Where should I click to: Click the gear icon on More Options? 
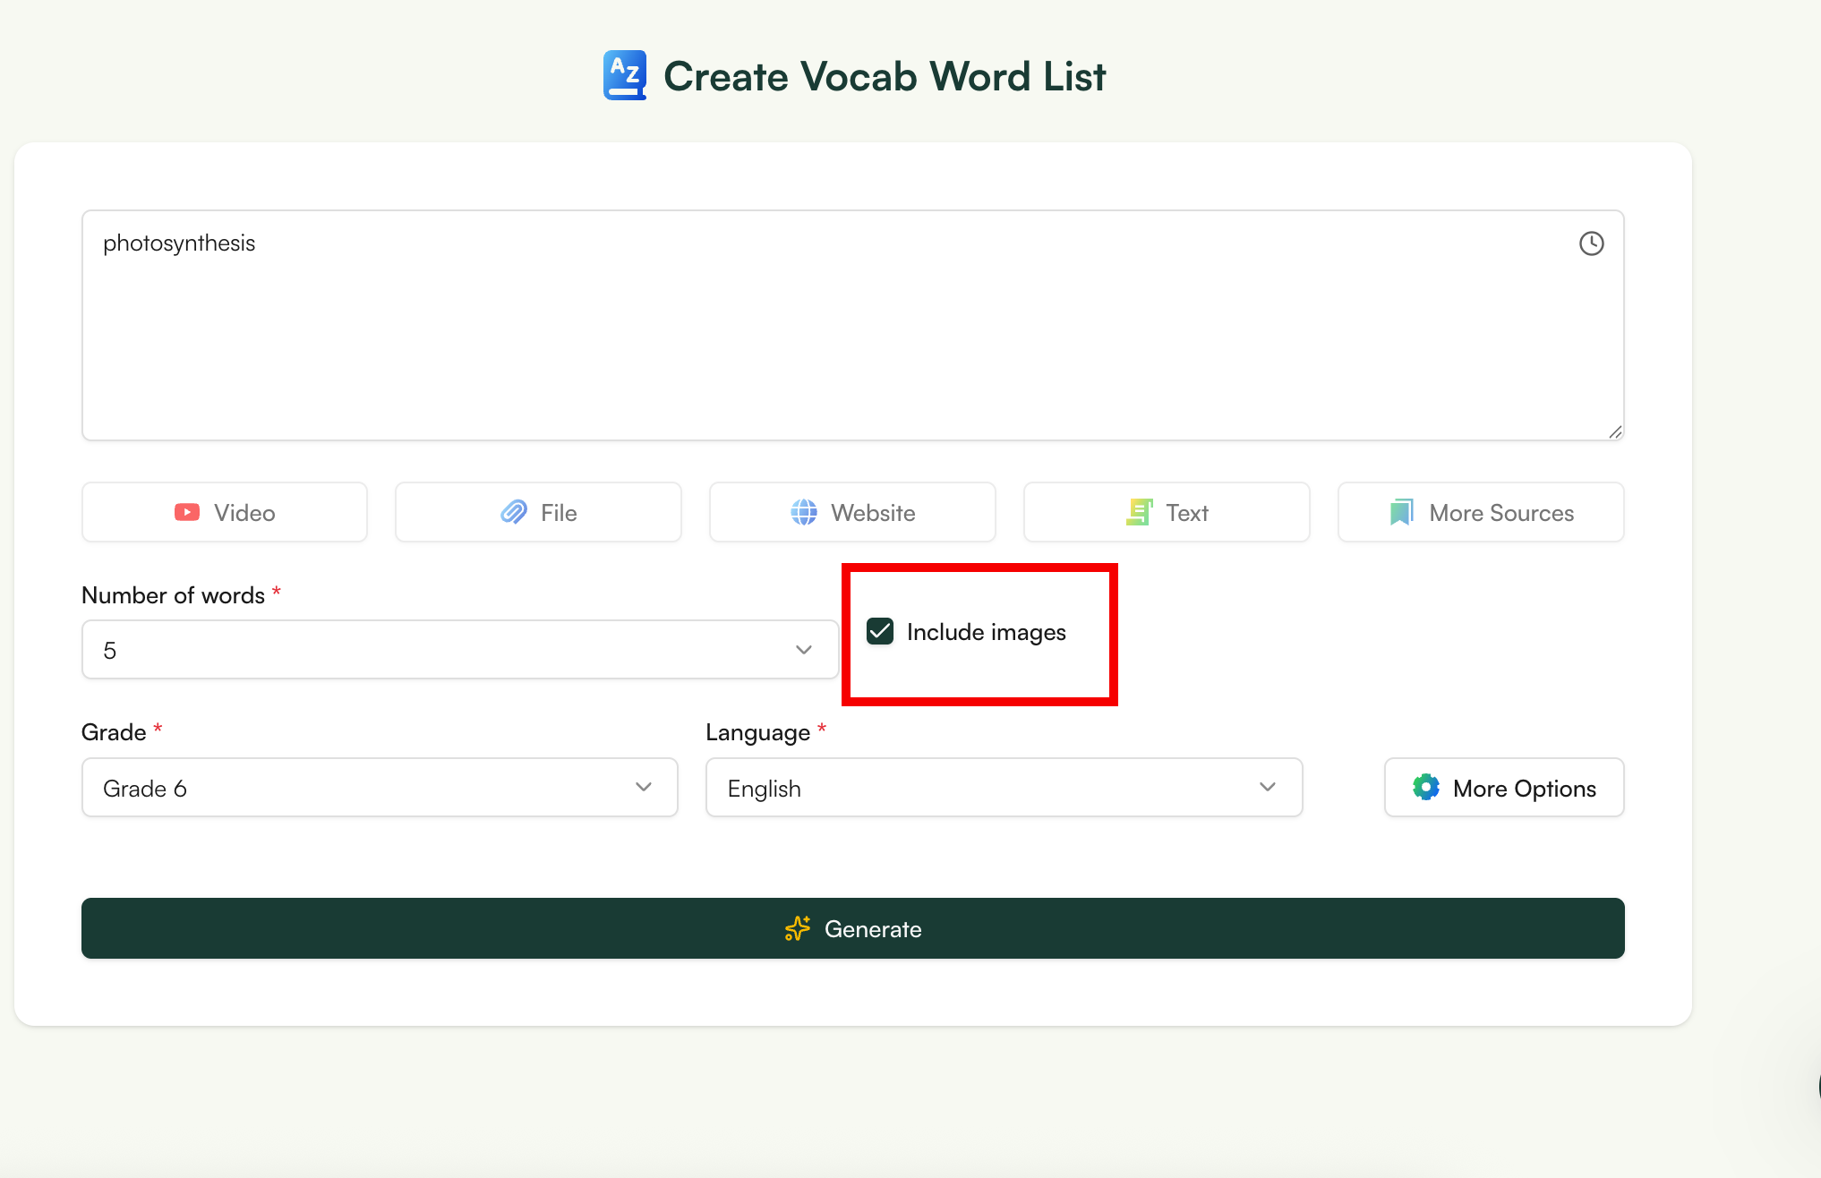(1427, 787)
